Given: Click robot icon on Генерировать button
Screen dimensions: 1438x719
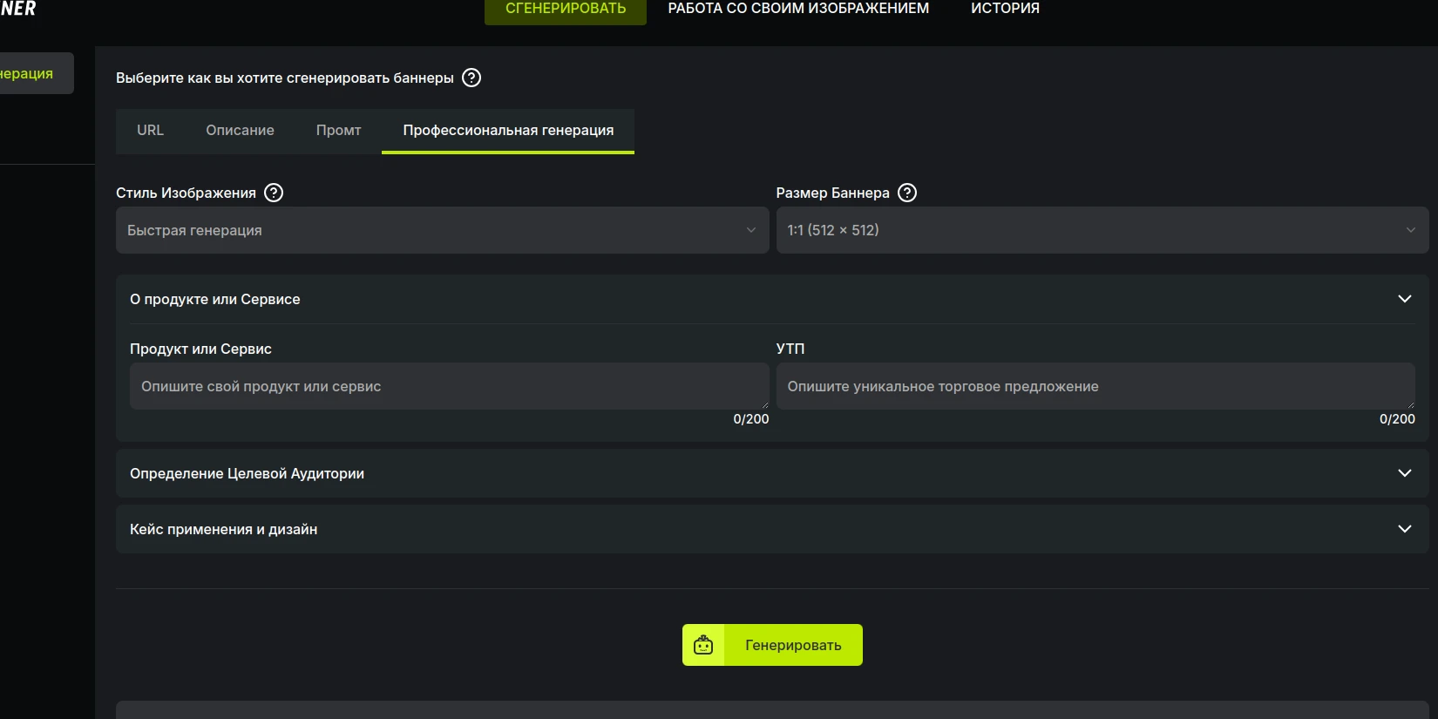Looking at the screenshot, I should 703,645.
